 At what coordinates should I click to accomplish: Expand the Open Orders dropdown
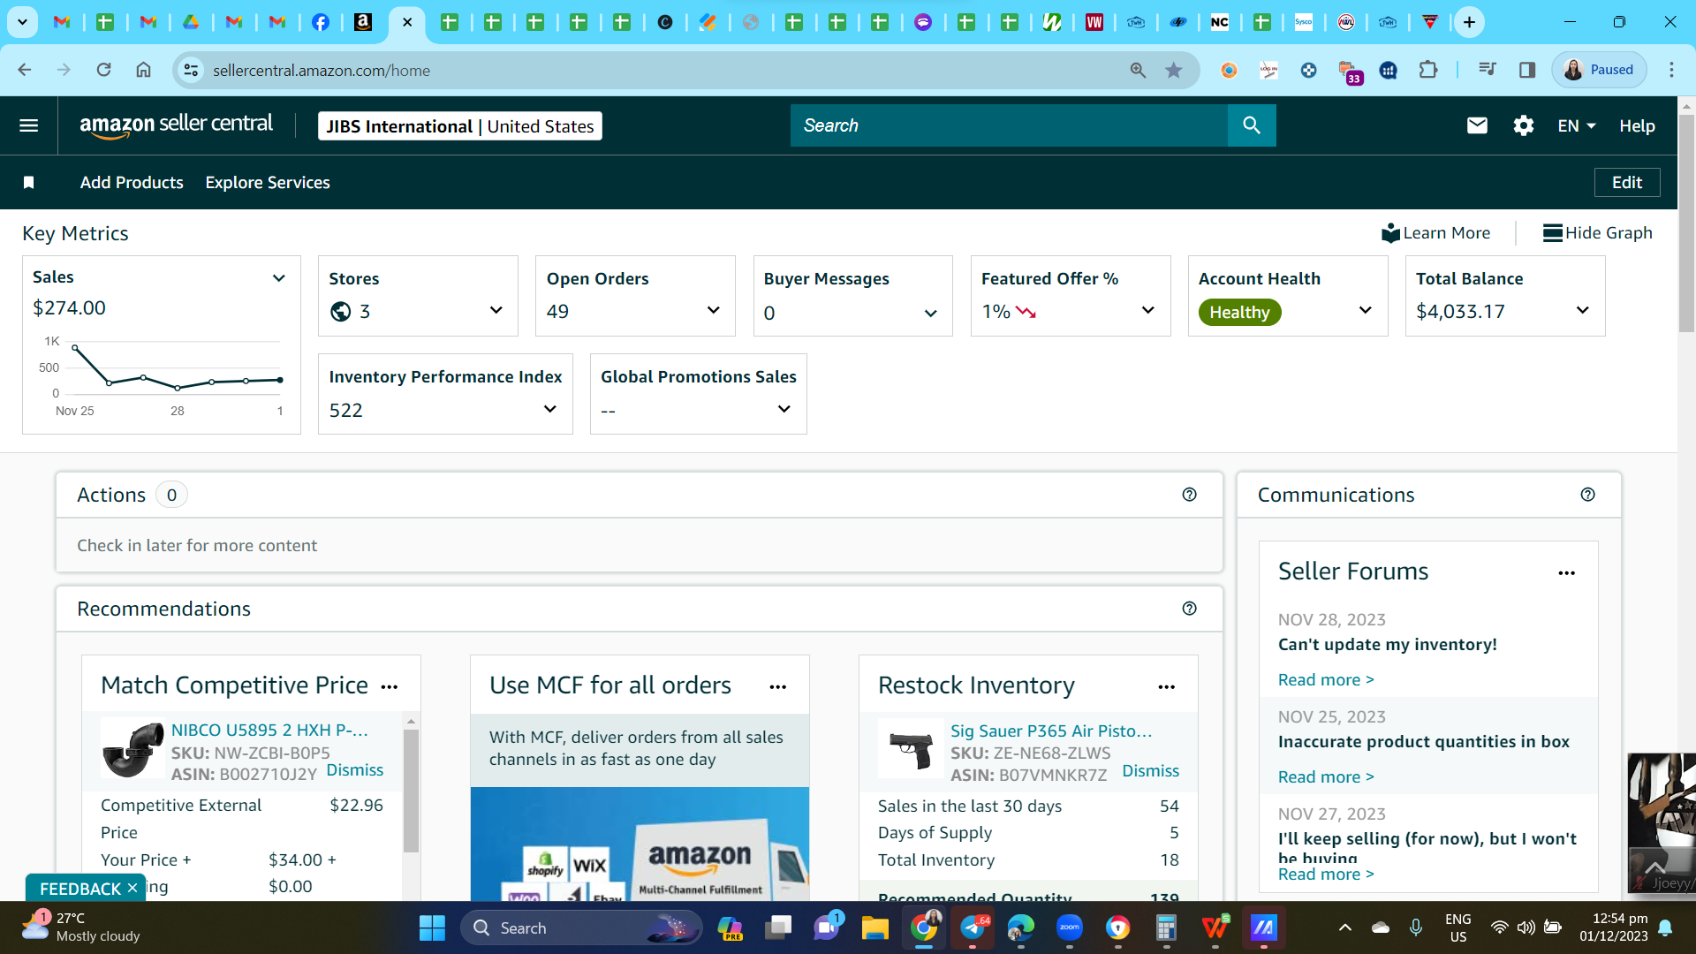point(714,311)
